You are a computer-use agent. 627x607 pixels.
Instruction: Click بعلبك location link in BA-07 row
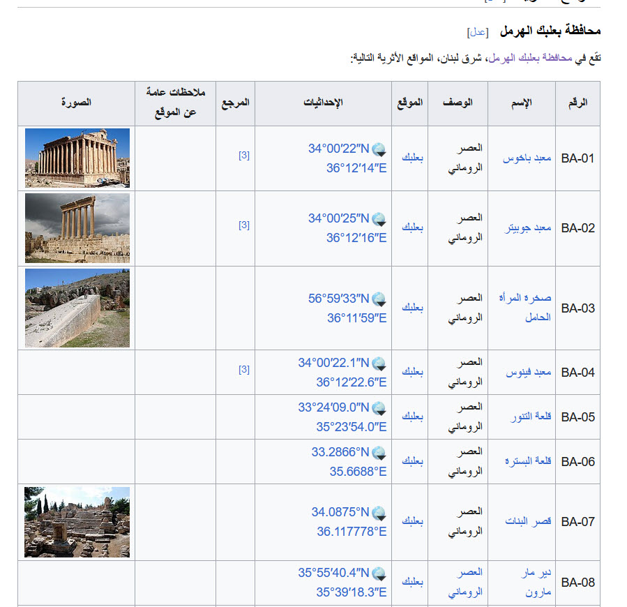[x=412, y=521]
